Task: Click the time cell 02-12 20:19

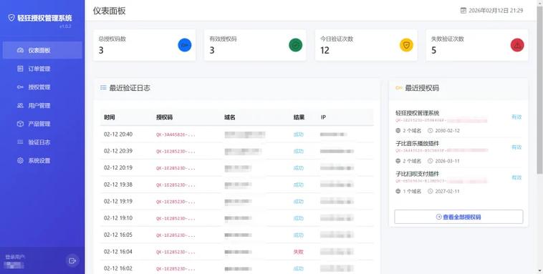Action: coord(118,168)
